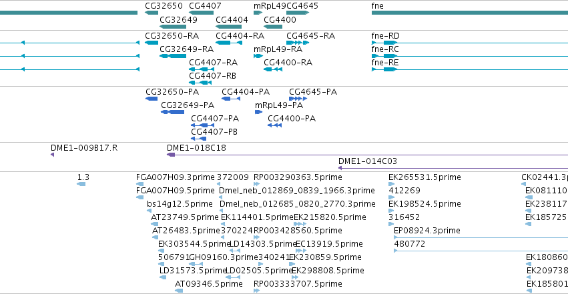This screenshot has height=294, width=568.
Task: Select EST RP003333707.5prime
Action: (x=298, y=284)
